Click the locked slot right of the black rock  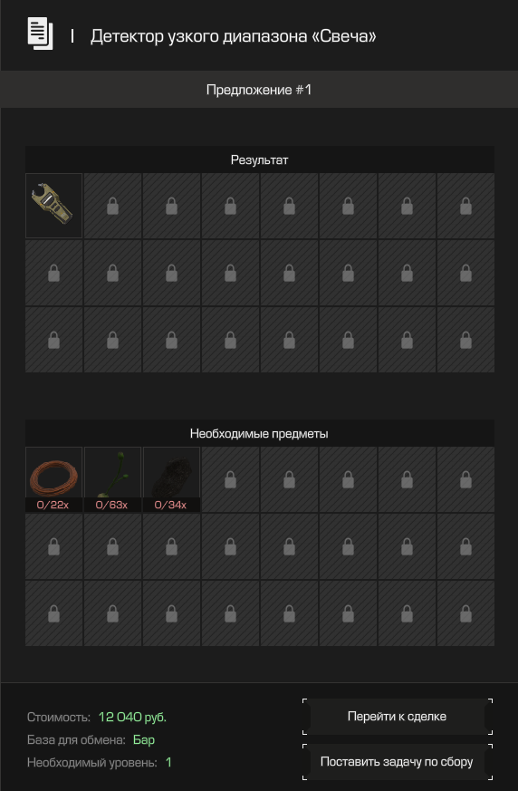point(231,479)
